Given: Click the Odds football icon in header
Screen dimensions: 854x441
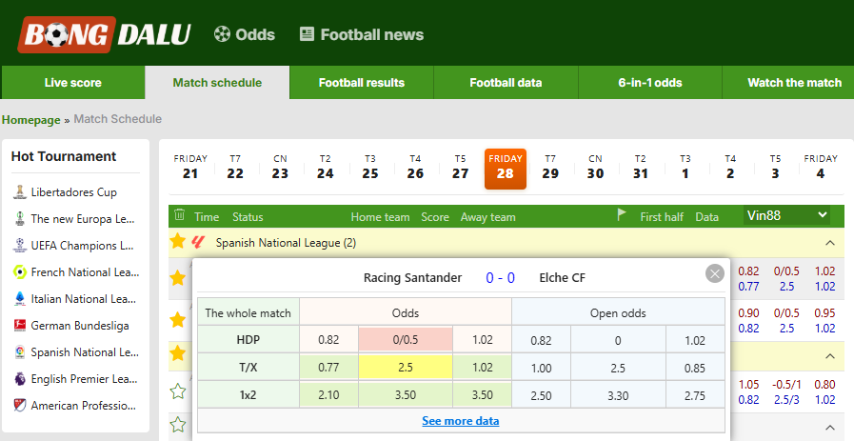Looking at the screenshot, I should pyautogui.click(x=222, y=34).
